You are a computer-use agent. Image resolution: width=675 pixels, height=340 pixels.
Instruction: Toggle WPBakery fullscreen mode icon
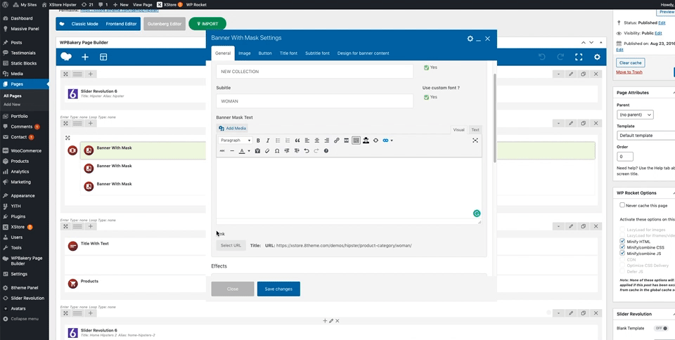point(579,57)
